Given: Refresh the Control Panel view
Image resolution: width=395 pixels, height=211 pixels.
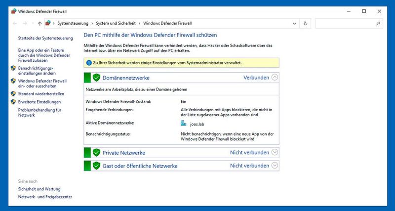Looking at the screenshot, I should [x=305, y=23].
